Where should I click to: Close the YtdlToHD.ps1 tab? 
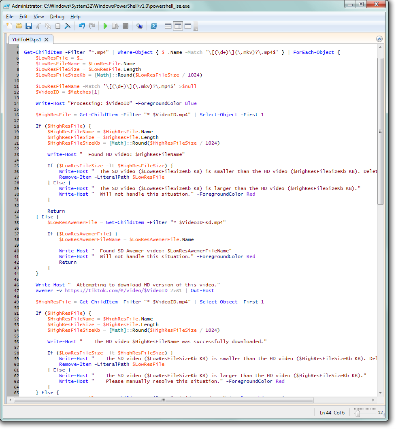[47, 40]
